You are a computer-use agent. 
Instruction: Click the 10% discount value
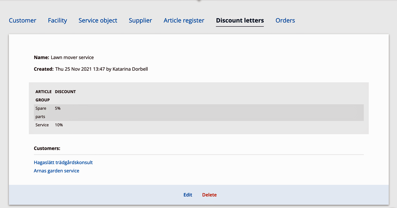pos(59,125)
